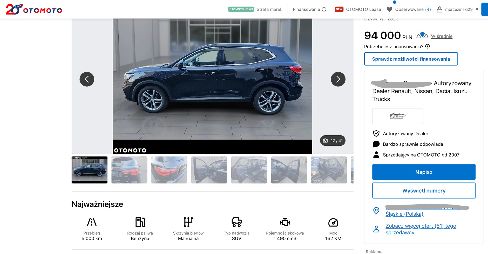Show the previous gallery photo
This screenshot has height=254, width=488.
[87, 79]
